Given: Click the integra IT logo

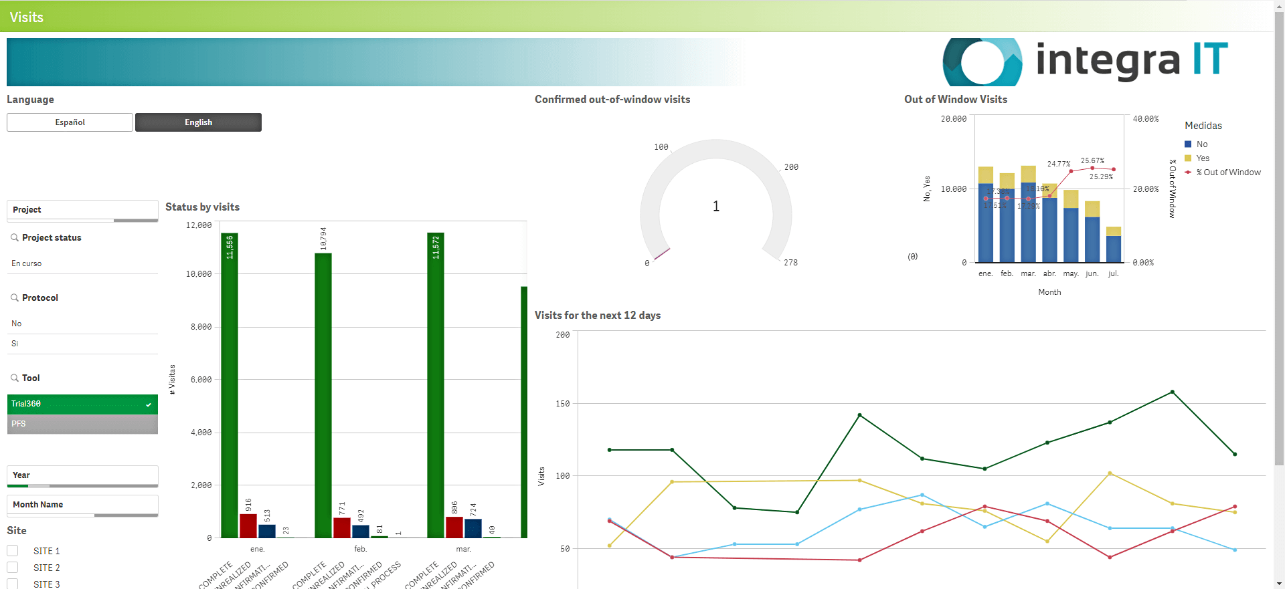Looking at the screenshot, I should tap(1085, 62).
